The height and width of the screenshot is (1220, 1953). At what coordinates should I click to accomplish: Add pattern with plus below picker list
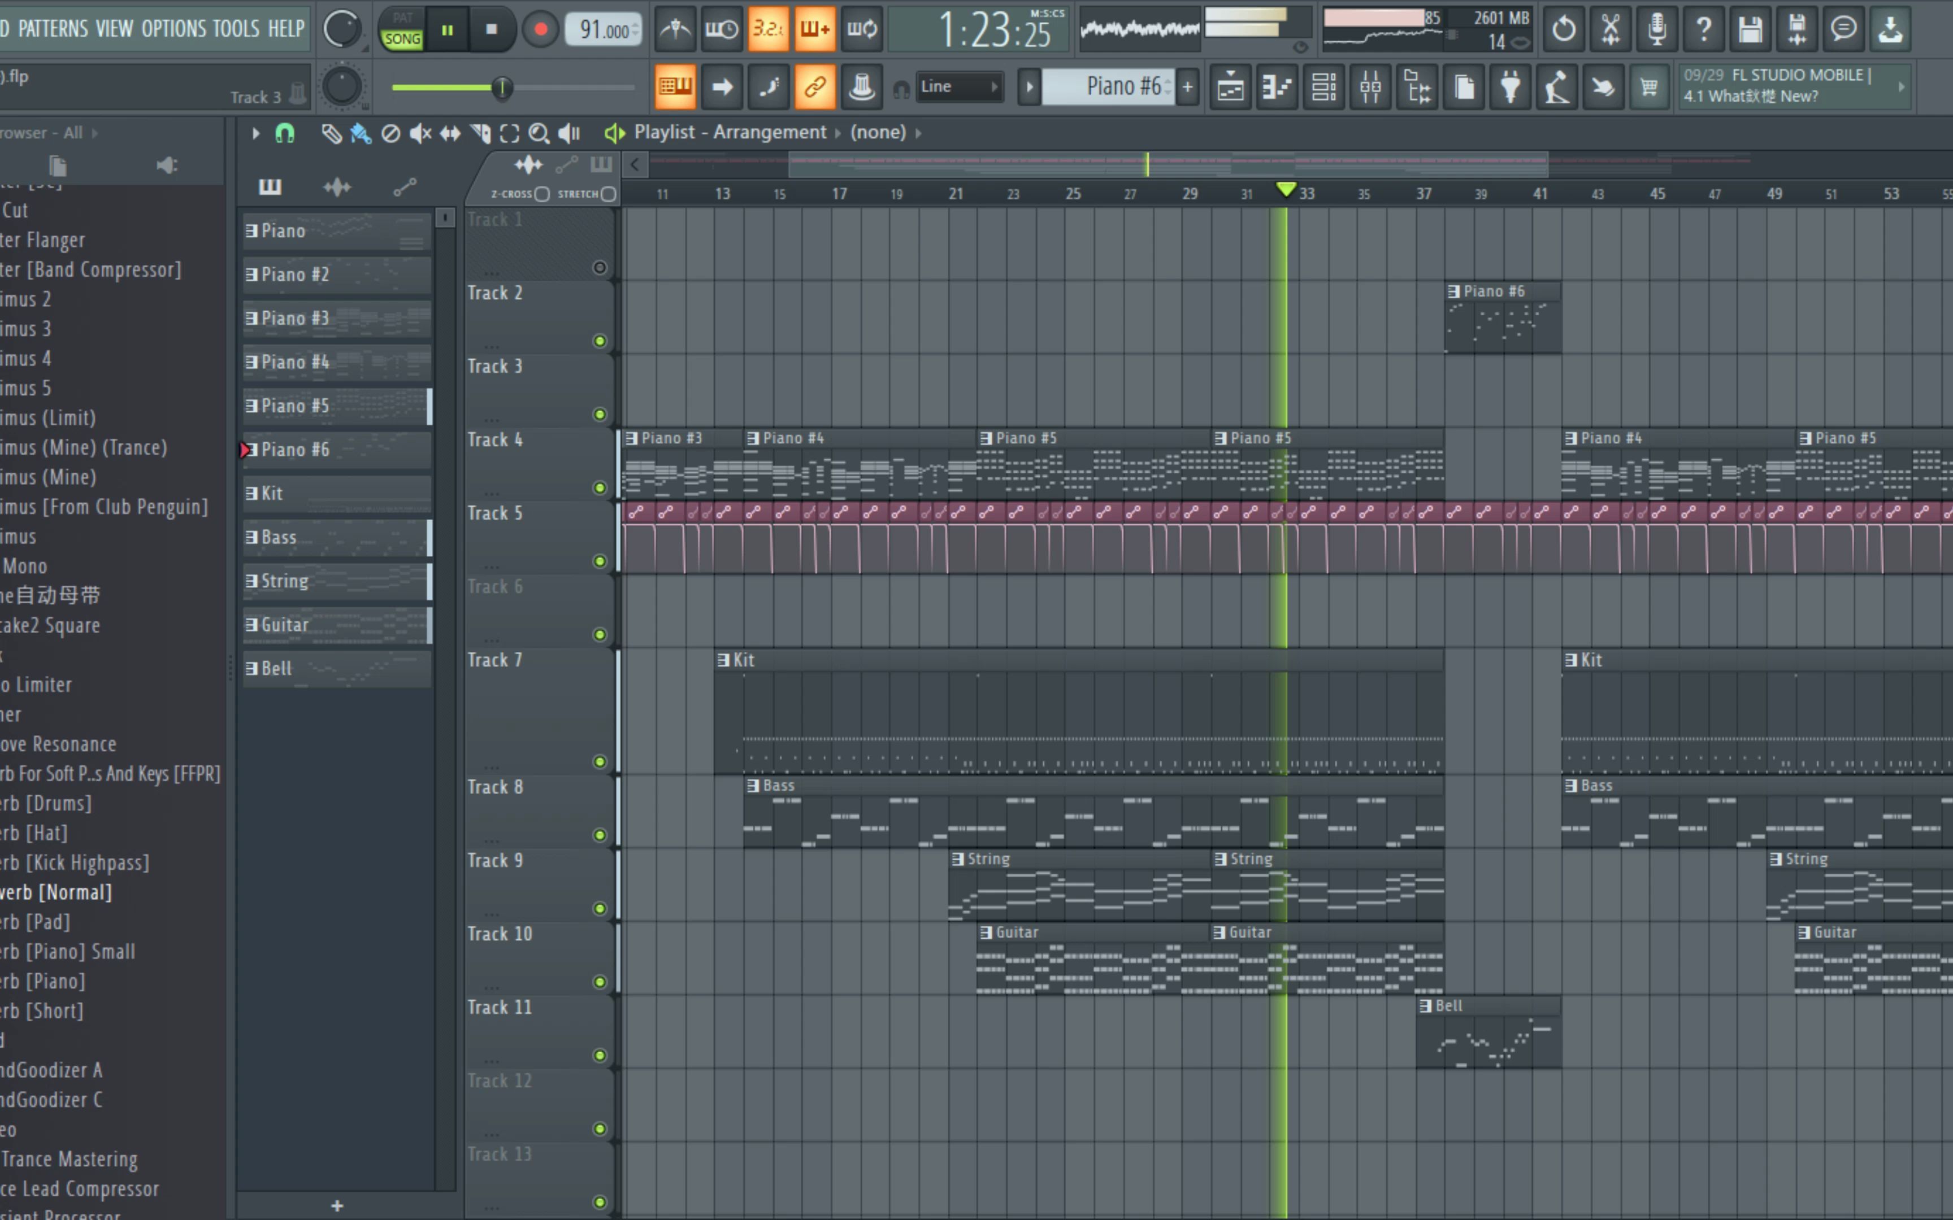[337, 1205]
